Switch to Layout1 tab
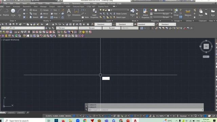 point(11,113)
